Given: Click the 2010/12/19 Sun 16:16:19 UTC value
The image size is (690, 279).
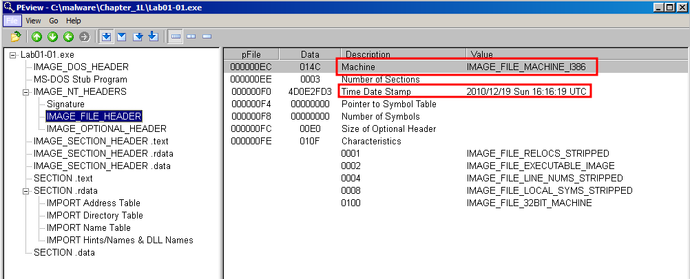Looking at the screenshot, I should pos(526,92).
